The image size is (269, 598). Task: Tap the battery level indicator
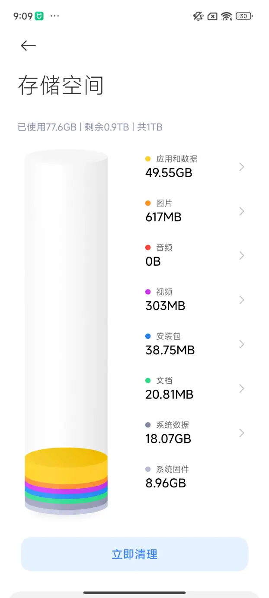[244, 16]
